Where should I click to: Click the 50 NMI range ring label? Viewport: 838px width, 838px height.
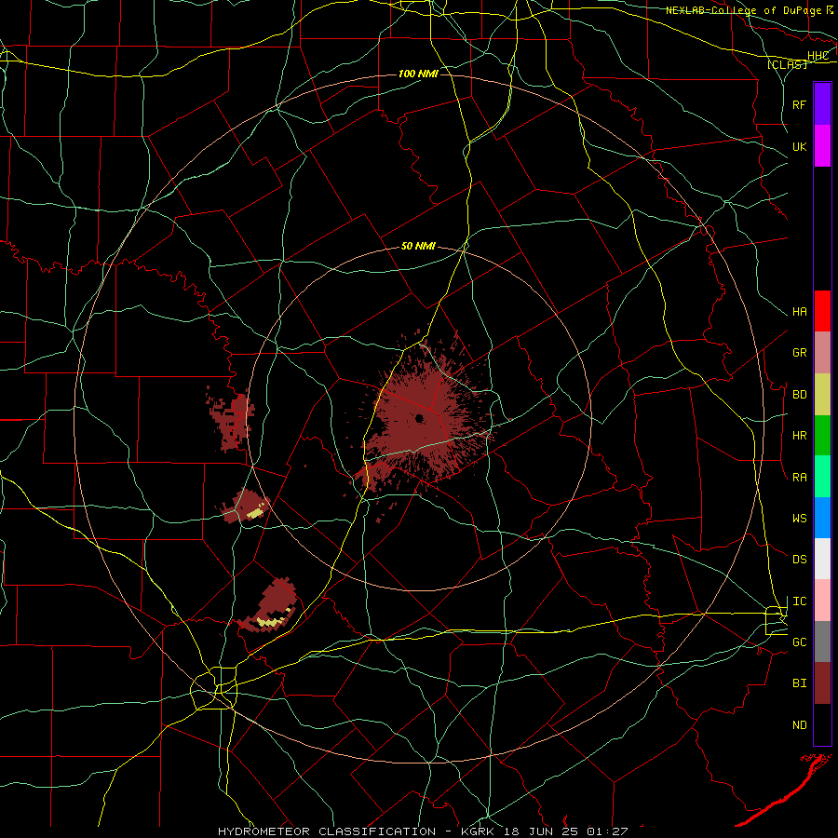[x=418, y=246]
